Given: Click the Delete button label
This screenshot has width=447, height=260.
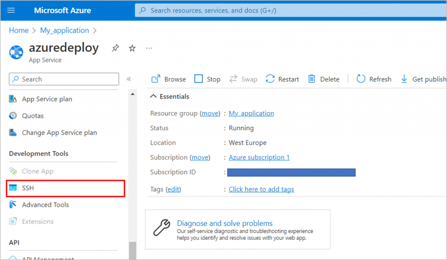Looking at the screenshot, I should [x=330, y=79].
